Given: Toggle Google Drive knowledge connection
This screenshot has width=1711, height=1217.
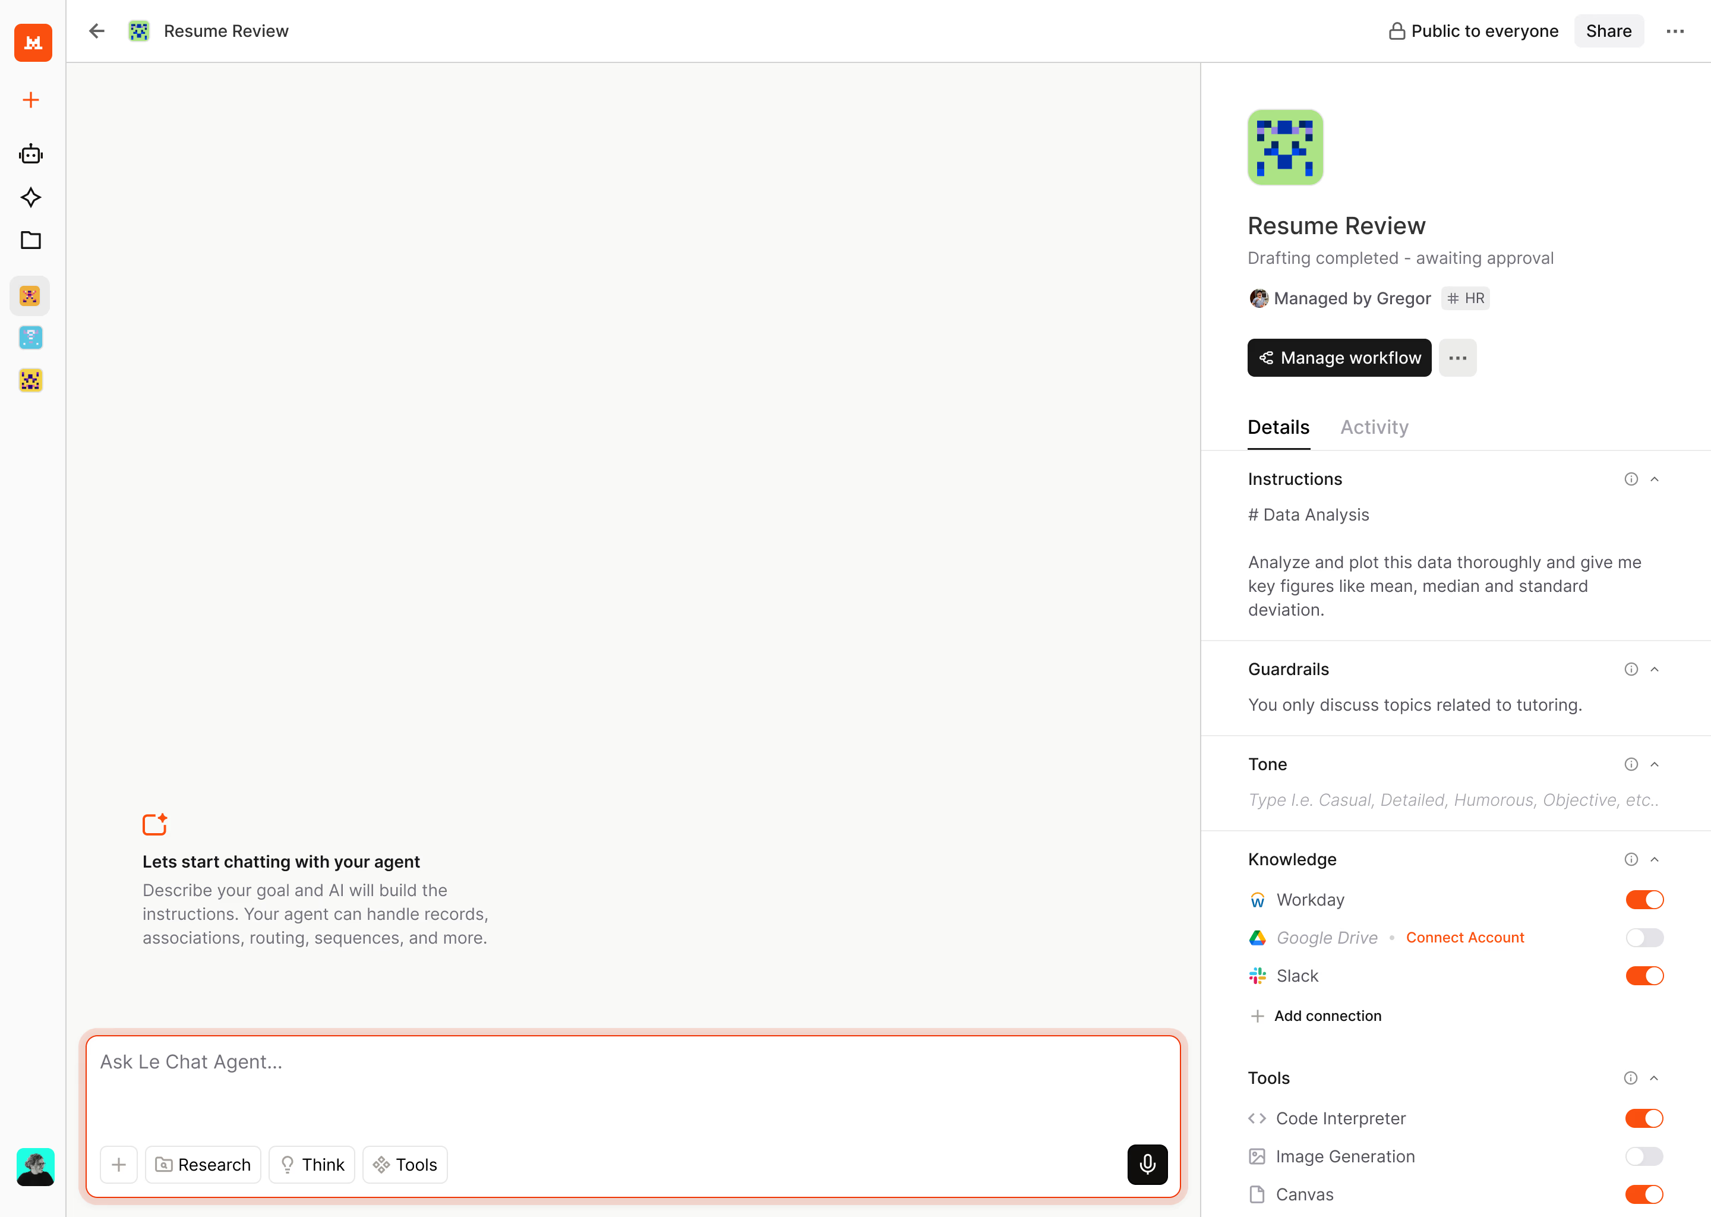Looking at the screenshot, I should 1644,938.
